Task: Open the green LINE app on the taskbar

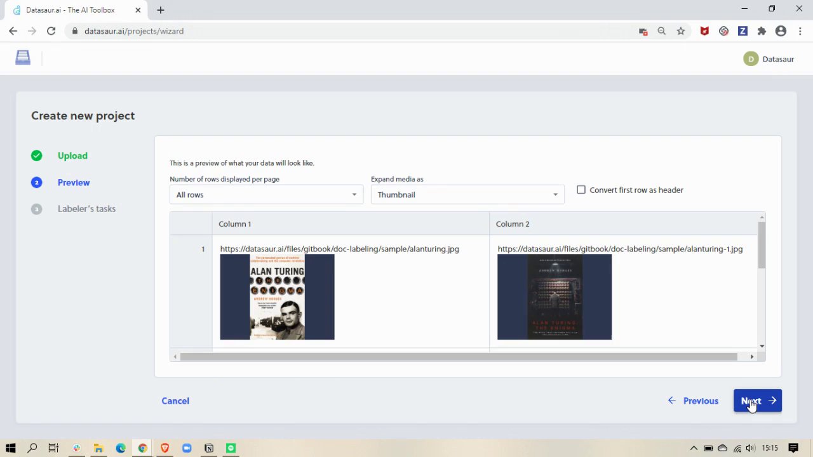Action: tap(231, 448)
